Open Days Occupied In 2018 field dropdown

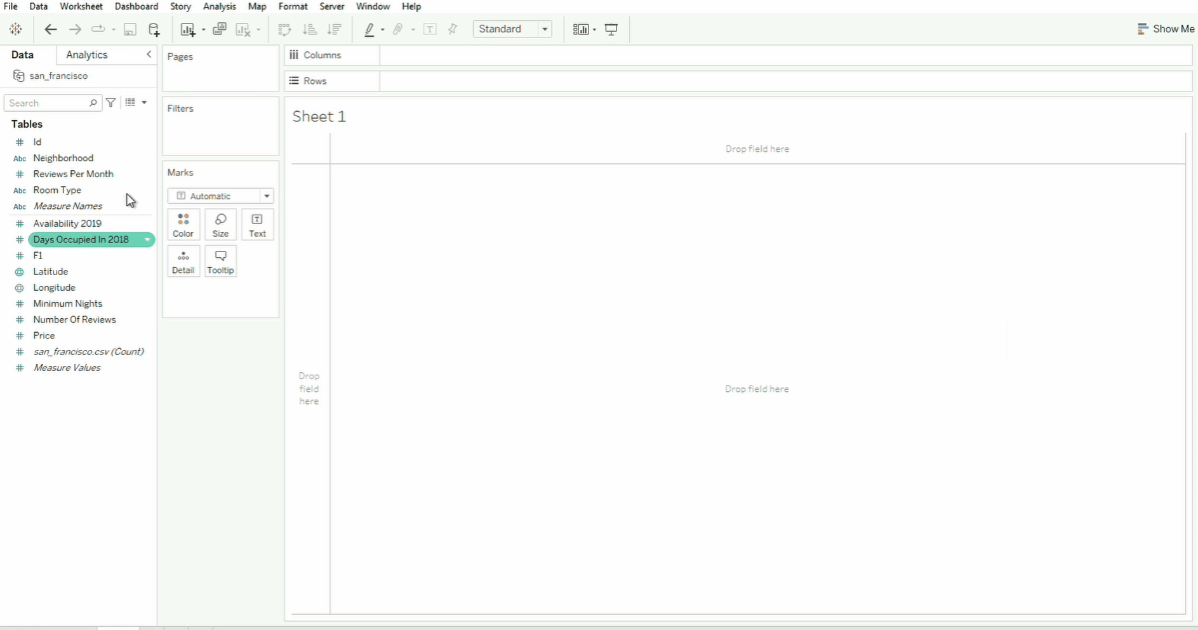[x=147, y=239]
